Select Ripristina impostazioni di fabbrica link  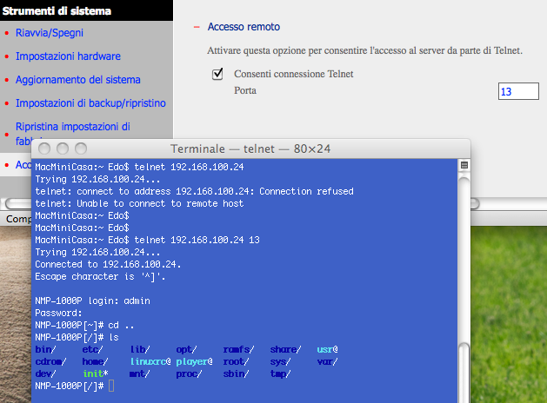click(x=73, y=127)
